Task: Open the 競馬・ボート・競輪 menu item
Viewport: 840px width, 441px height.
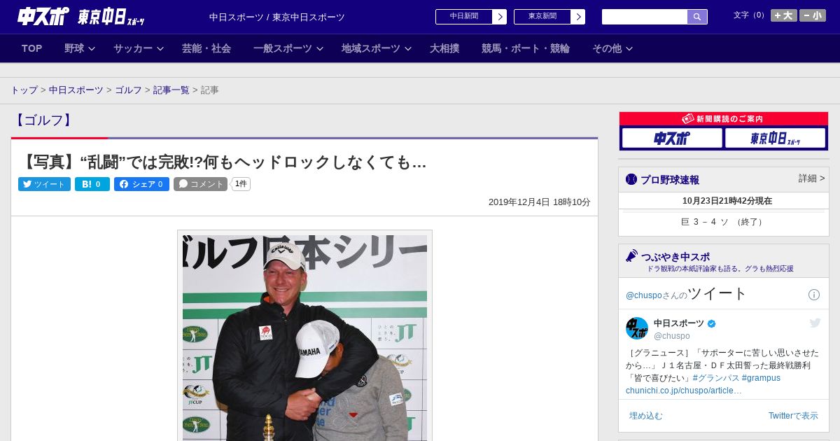Action: click(526, 48)
